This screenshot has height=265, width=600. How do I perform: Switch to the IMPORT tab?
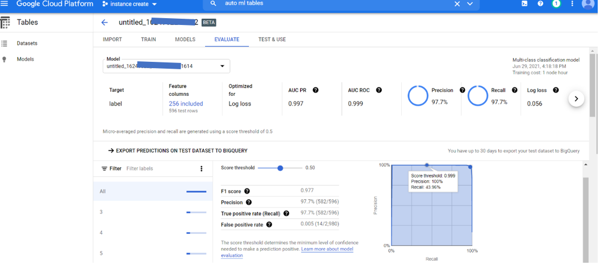tap(113, 39)
